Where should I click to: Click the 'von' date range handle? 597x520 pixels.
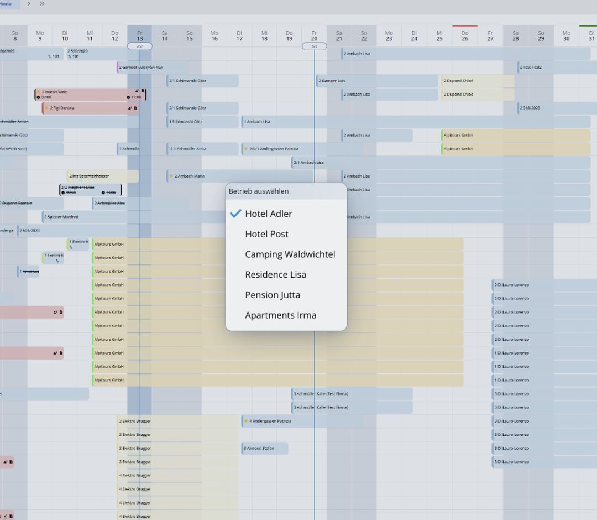[x=139, y=46]
